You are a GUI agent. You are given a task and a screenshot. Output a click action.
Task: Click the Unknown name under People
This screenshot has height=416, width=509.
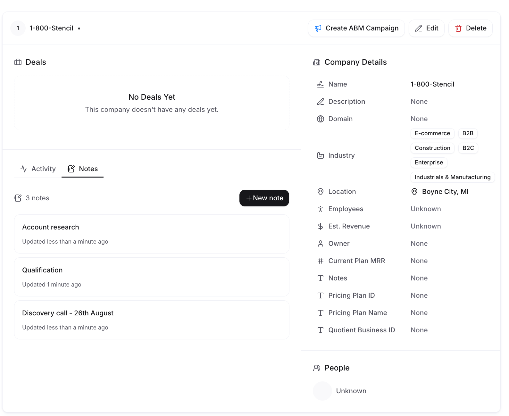click(351, 391)
